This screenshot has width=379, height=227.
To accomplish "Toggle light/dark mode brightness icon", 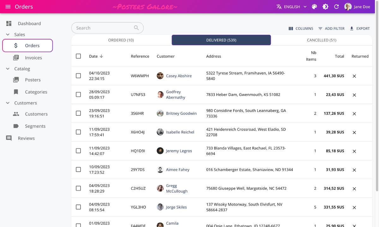I will point(325,7).
